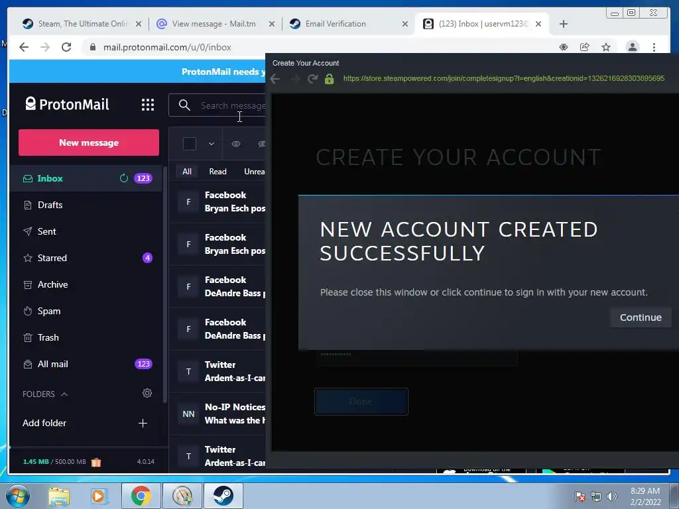Open Chrome's three-dot menu
679x509 pixels.
point(654,47)
